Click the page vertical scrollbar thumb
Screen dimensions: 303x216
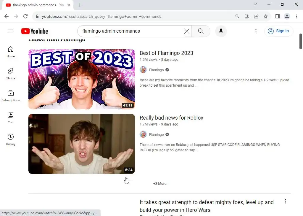[301, 42]
